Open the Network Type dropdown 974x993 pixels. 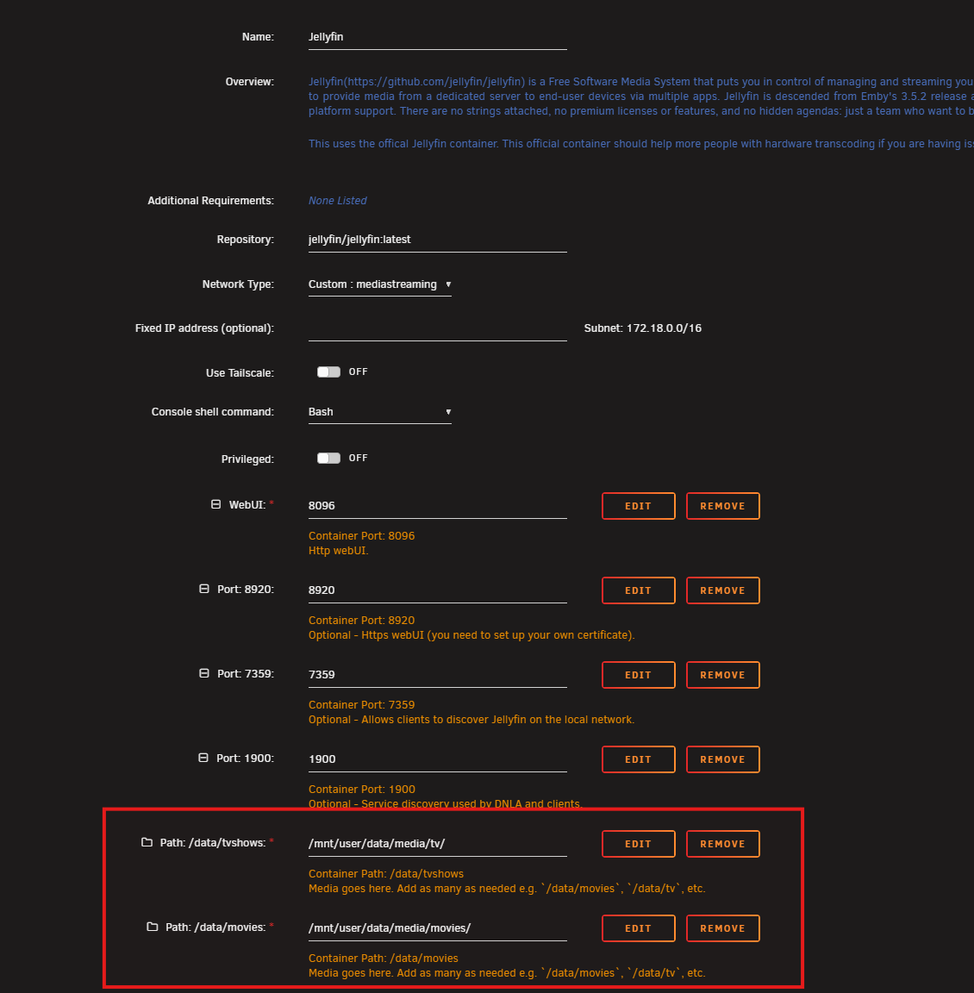(379, 284)
